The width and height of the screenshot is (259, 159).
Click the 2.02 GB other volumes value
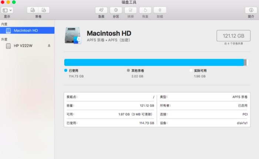click(x=137, y=76)
